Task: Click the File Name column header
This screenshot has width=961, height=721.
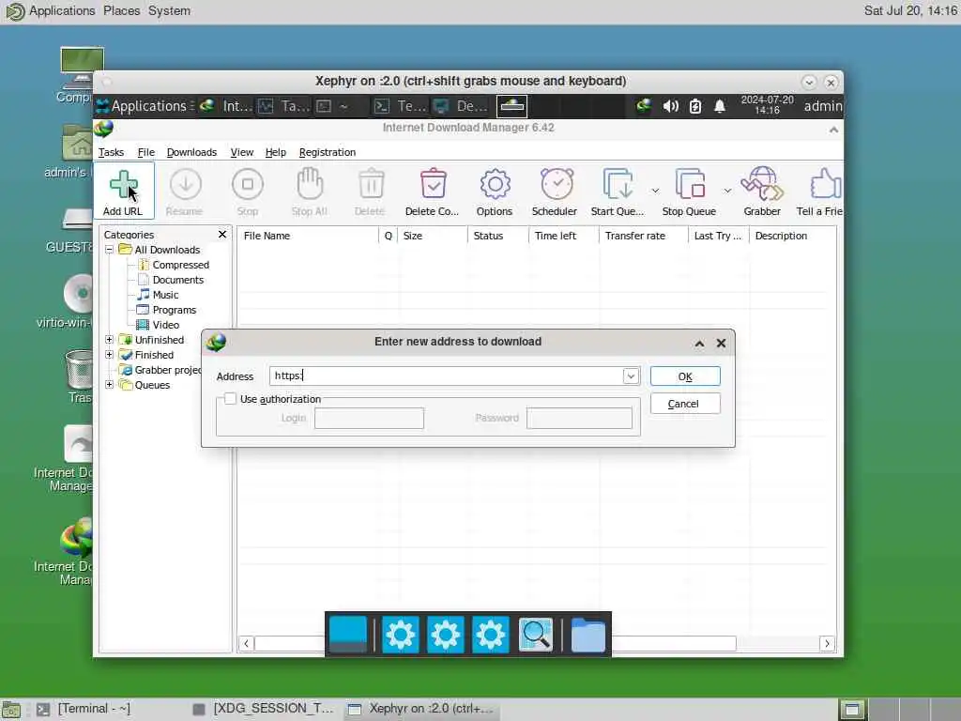Action: (x=308, y=236)
